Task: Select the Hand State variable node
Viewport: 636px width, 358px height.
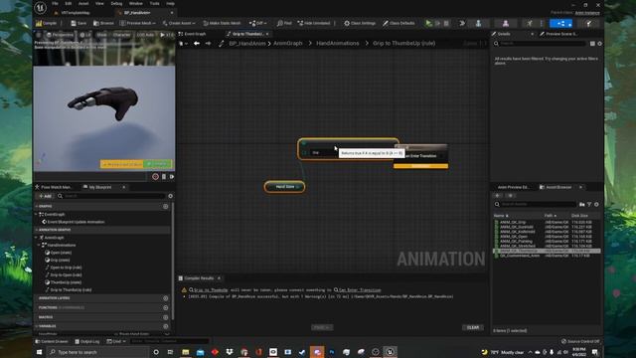Action: [285, 187]
